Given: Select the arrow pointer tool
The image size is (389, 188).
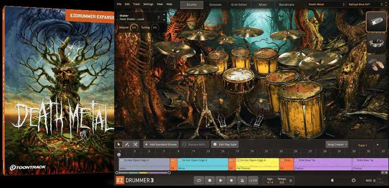Looking at the screenshot, I should coord(119,144).
